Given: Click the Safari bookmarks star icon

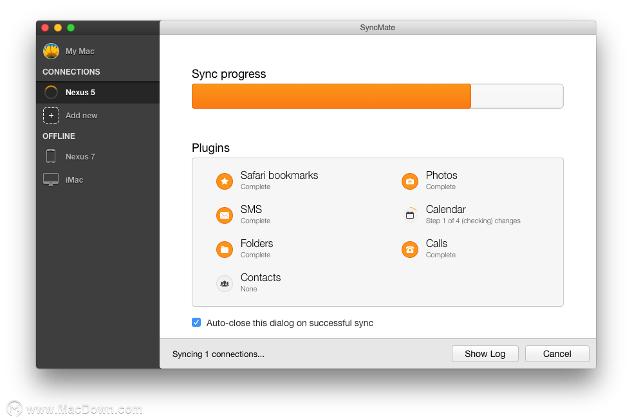Looking at the screenshot, I should pyautogui.click(x=225, y=181).
